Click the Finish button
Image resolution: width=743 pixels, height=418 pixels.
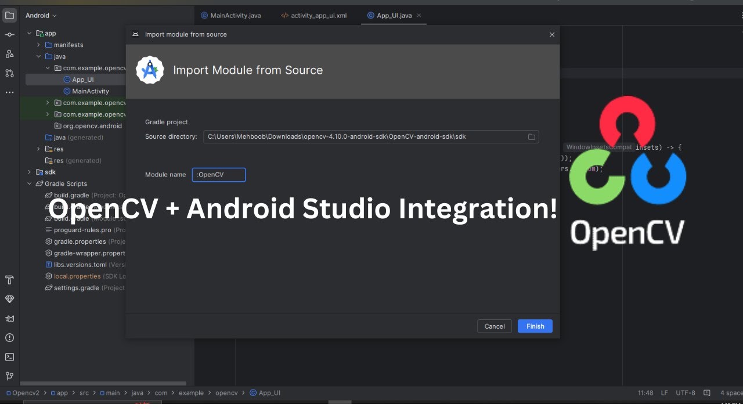click(x=535, y=326)
